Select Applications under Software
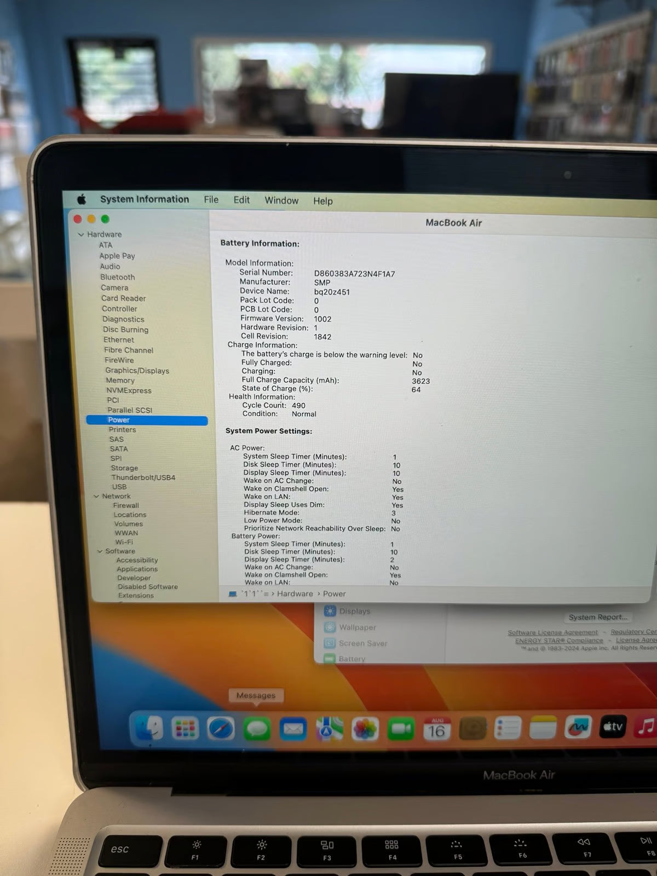The width and height of the screenshot is (657, 876). click(x=137, y=569)
